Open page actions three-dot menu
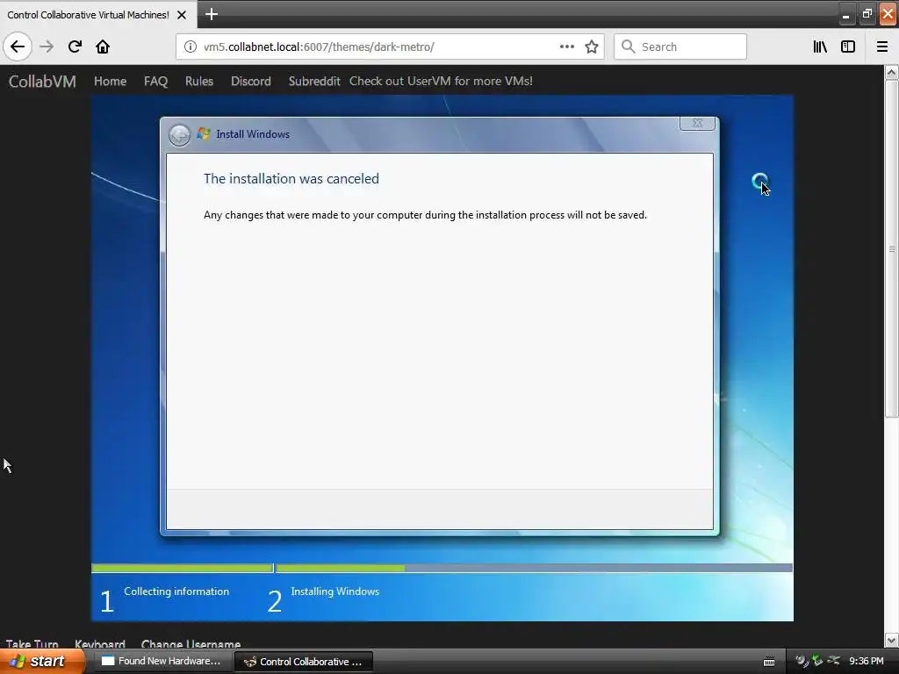899x674 pixels. 566,47
